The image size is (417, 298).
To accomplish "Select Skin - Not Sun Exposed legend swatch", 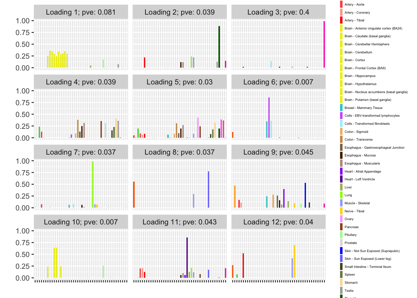I will pos(341,251).
